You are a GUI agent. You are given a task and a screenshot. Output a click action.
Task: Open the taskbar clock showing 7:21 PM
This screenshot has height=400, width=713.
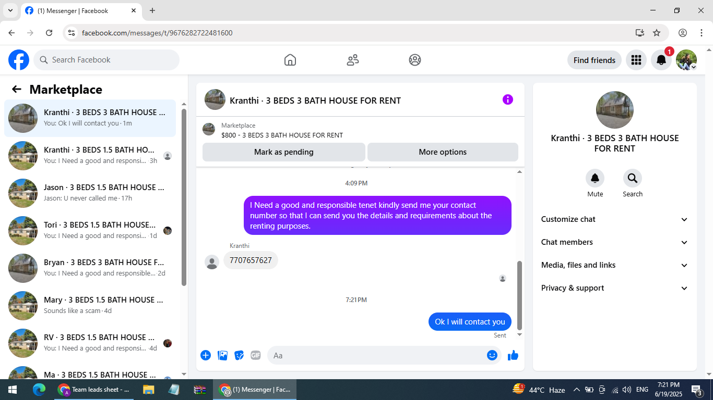pos(668,390)
